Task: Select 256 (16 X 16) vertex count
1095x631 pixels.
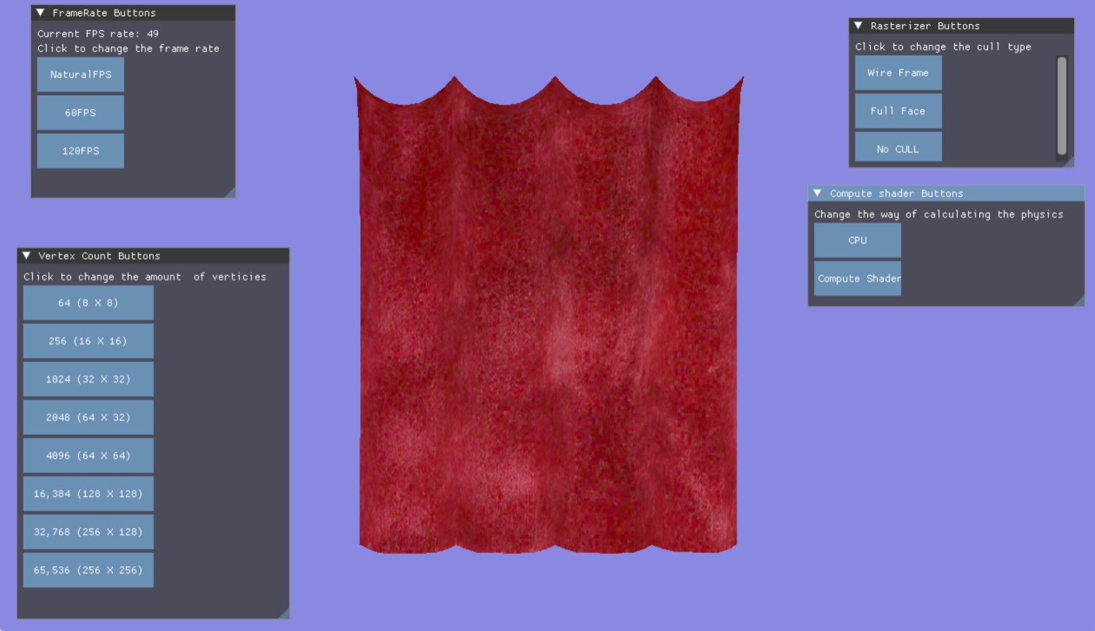Action: 88,341
